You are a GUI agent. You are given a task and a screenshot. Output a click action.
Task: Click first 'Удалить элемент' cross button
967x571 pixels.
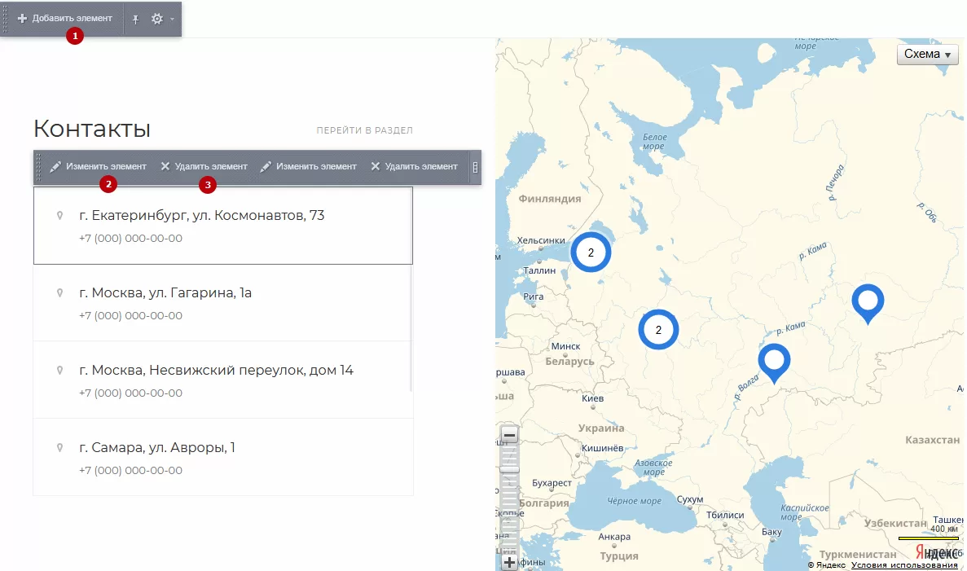[x=204, y=166]
